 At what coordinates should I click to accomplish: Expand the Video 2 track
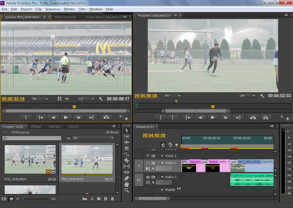coord(162,155)
